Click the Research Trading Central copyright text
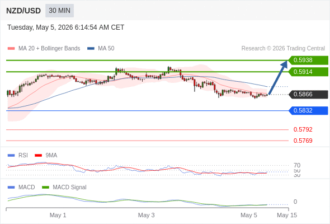The image size is (330, 224). [283, 49]
